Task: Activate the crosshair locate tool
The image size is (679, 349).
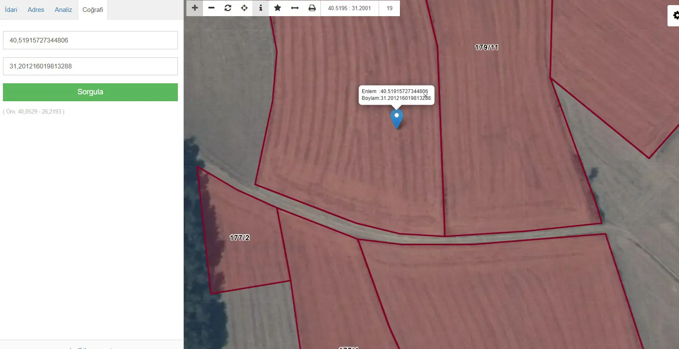Action: point(244,8)
